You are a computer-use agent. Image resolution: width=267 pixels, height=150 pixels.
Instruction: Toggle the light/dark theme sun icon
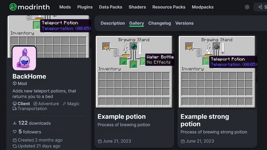(x=247, y=7)
